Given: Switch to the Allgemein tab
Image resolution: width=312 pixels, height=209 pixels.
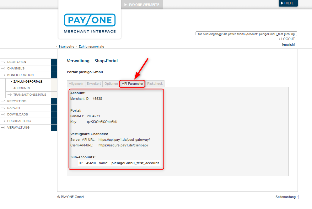Looking at the screenshot, I should point(76,84).
